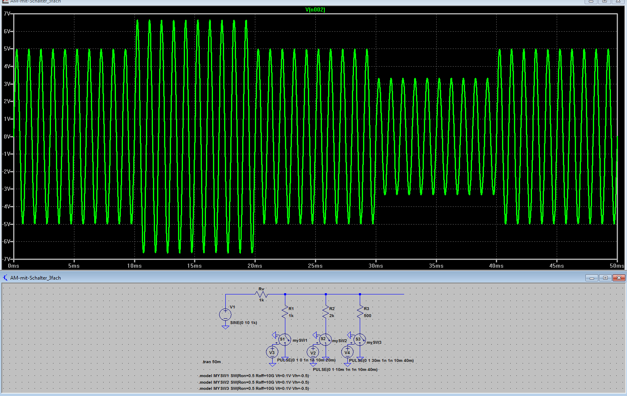Click the PULSE(0 1 0 1n 1n 10m 20m) text
This screenshot has height=396, width=627.
[306, 360]
